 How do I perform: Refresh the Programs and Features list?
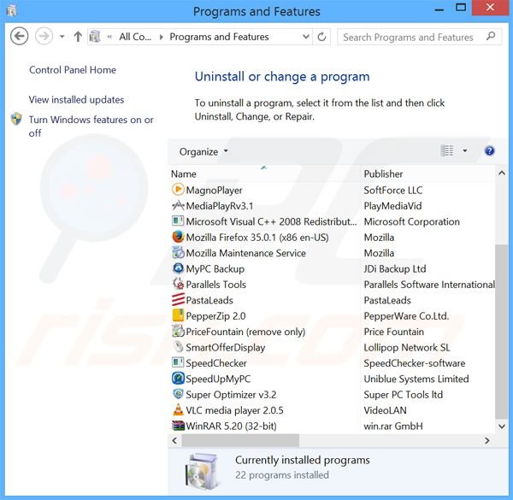pos(321,37)
